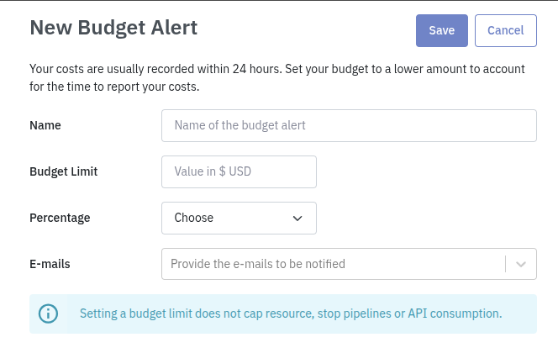Click the "Provide the e-mails to be notified" placeholder
This screenshot has width=558, height=353.
point(258,264)
